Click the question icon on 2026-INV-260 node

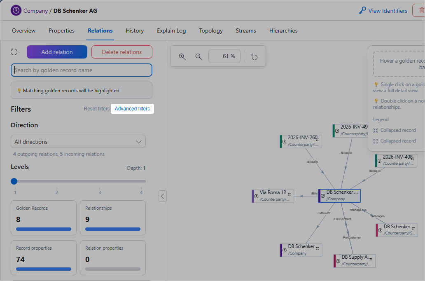pyautogui.click(x=284, y=142)
